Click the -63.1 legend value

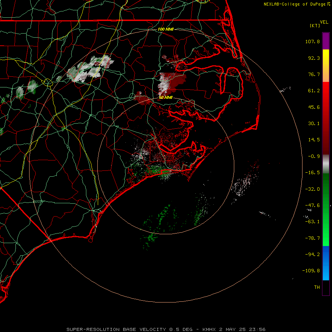[312, 222]
